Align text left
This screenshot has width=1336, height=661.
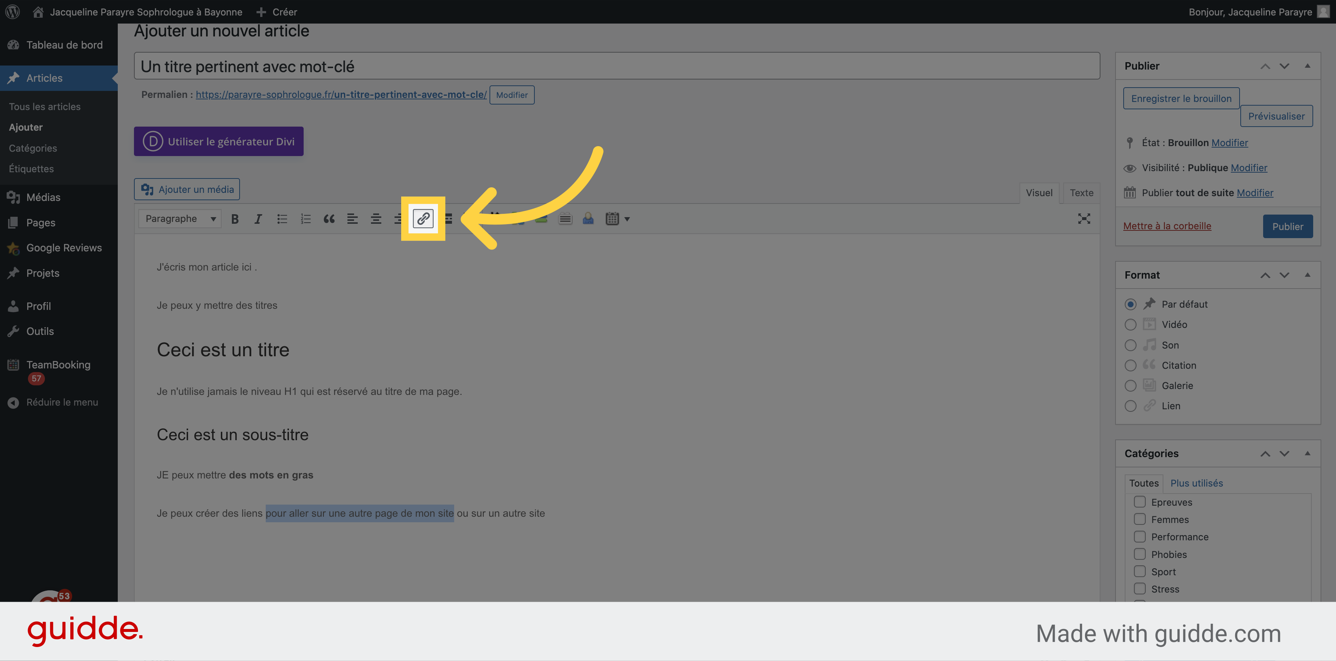[353, 219]
